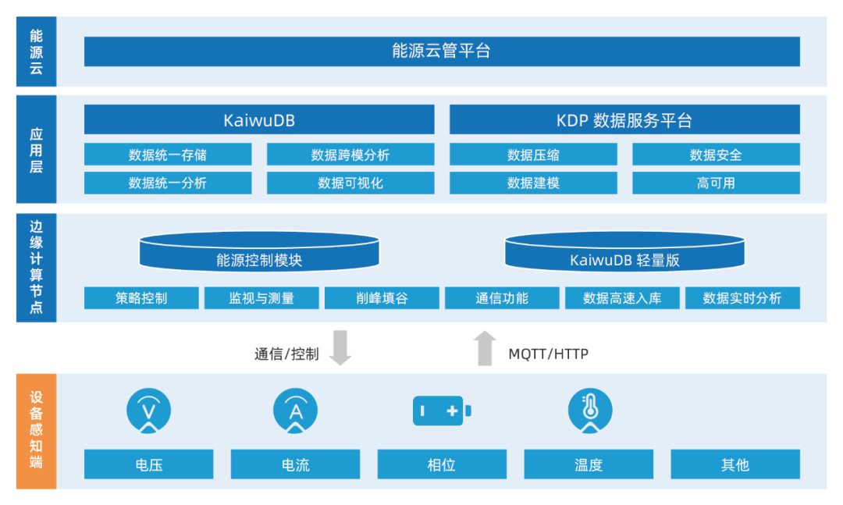This screenshot has height=505, width=843.
Task: Click the 通信/控制 label text
Action: coord(286,354)
